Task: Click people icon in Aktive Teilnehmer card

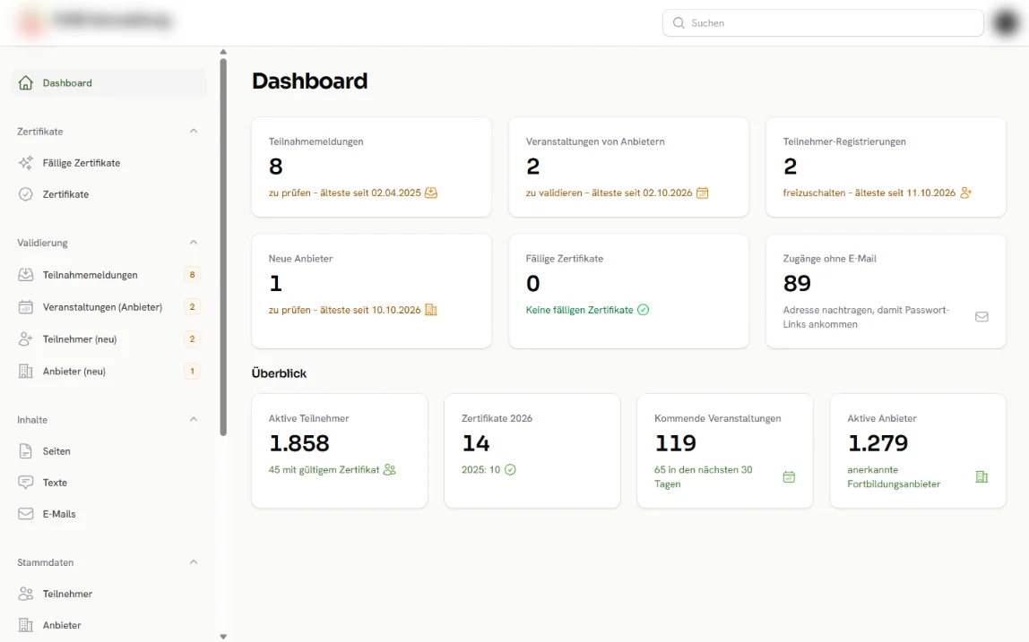Action: click(389, 469)
